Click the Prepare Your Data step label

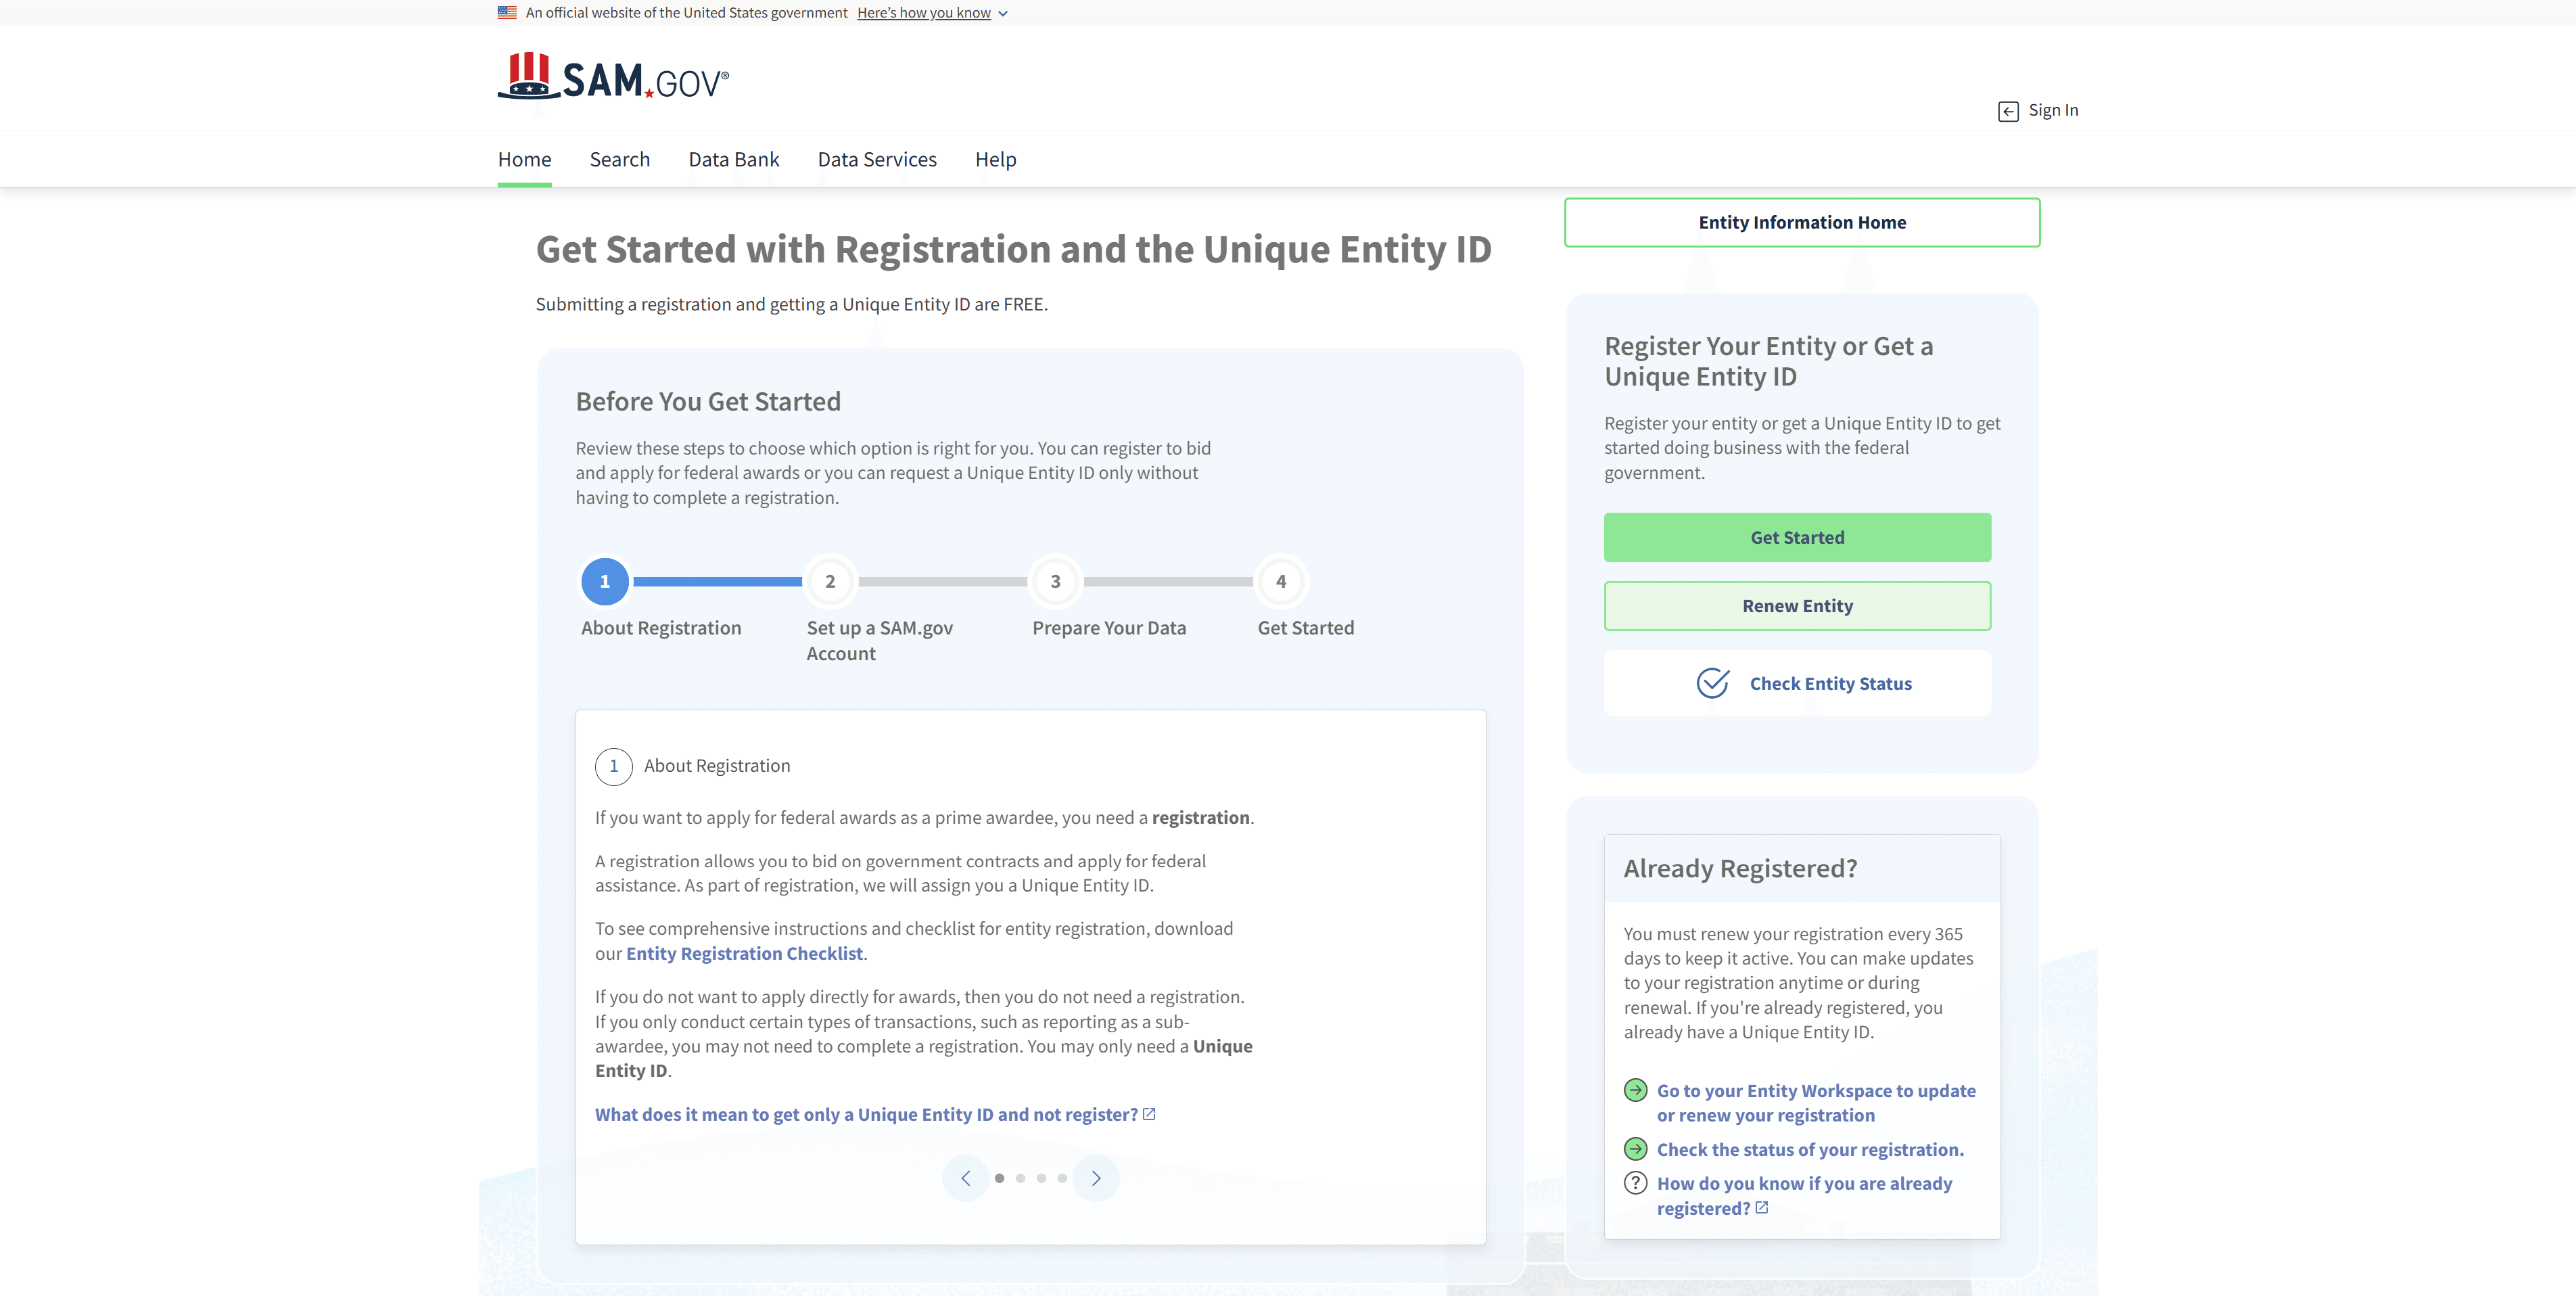(x=1109, y=628)
